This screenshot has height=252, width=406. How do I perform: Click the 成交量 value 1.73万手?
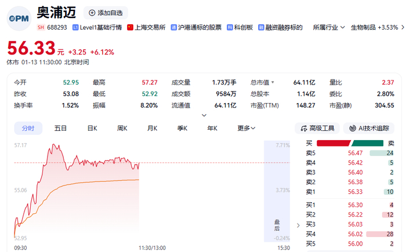(224, 82)
